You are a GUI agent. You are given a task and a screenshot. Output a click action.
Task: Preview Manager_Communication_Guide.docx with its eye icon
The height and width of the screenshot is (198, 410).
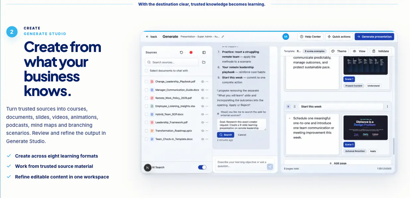pos(202,90)
